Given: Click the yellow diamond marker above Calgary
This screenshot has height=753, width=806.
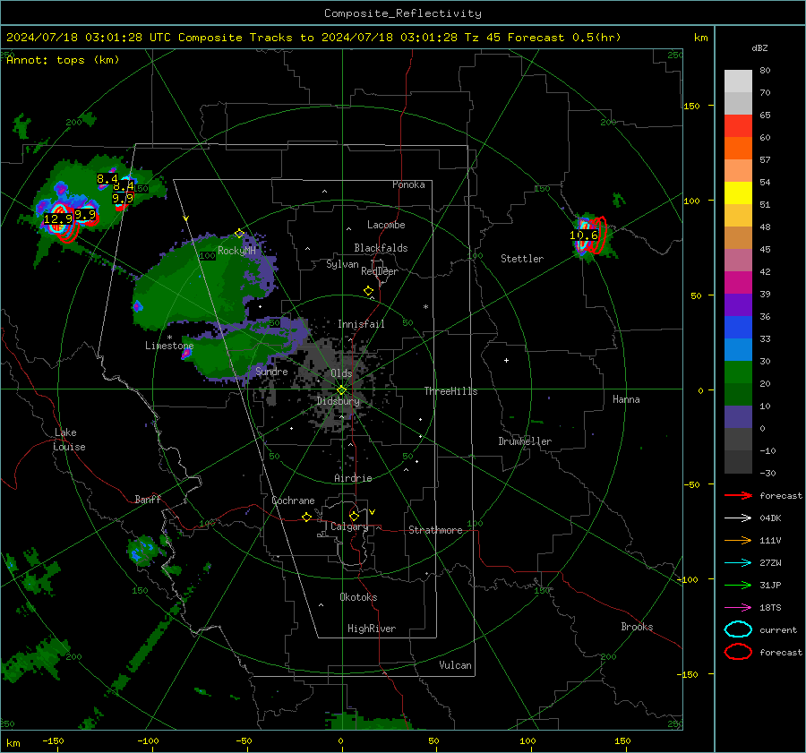Looking at the screenshot, I should pos(354,516).
